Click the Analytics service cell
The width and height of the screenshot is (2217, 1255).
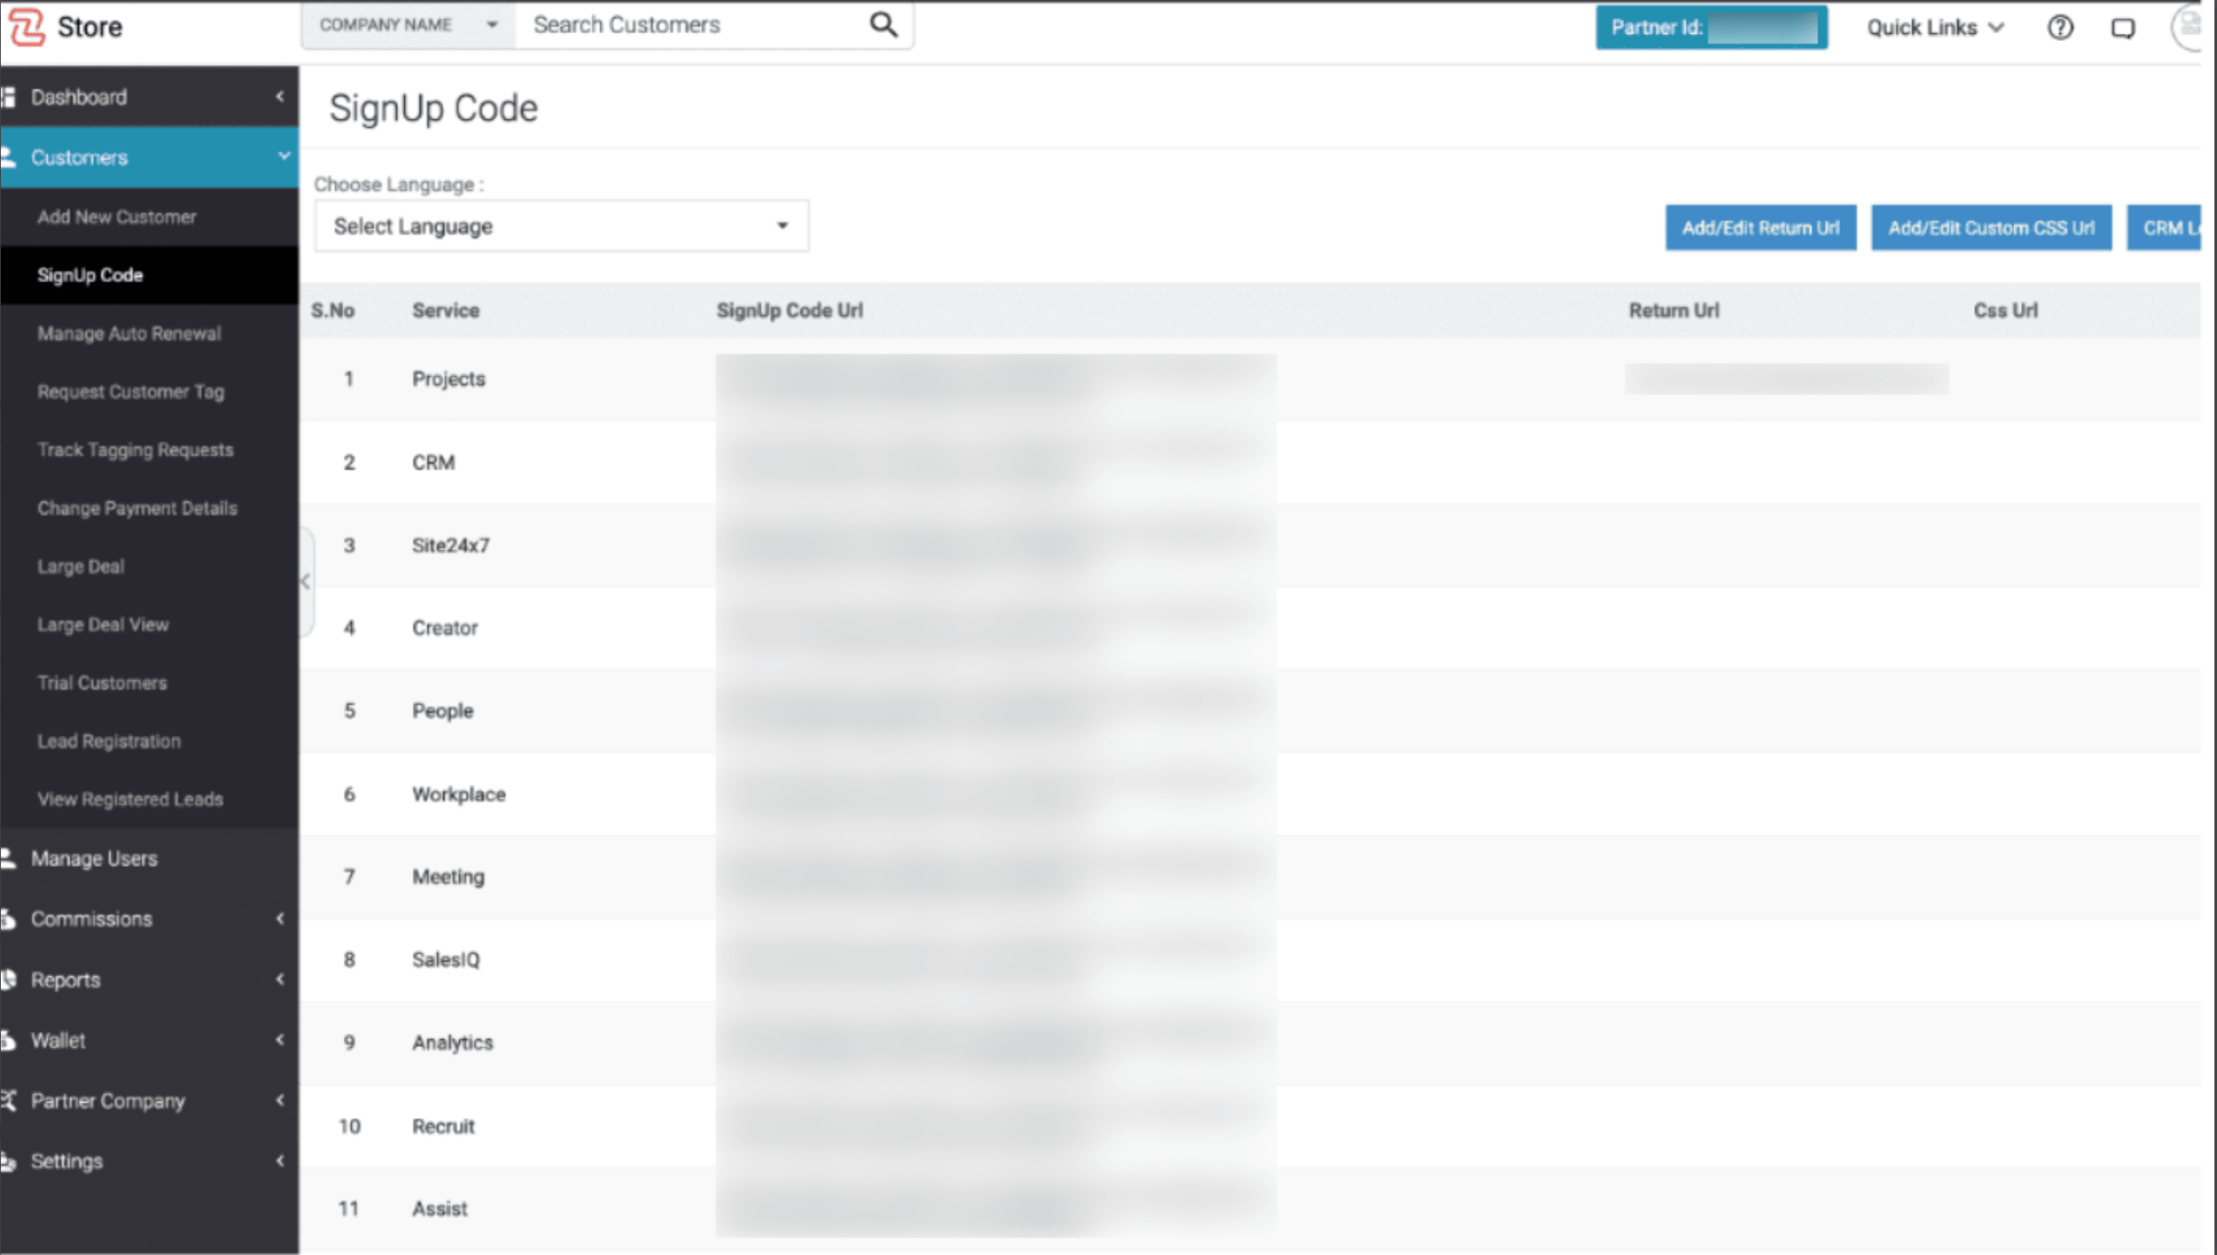(x=453, y=1043)
